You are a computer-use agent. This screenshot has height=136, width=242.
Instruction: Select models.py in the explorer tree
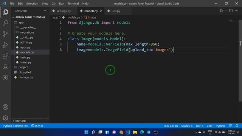(30, 52)
